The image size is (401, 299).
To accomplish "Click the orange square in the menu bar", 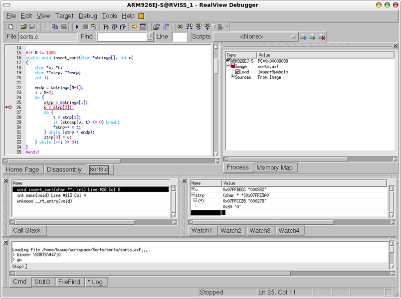I will click(141, 16).
